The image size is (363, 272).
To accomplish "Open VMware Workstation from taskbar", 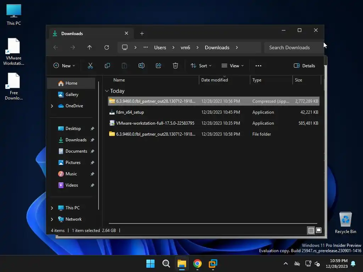I will point(213,263).
